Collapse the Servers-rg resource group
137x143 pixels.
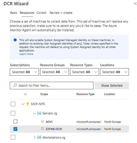point(35,113)
